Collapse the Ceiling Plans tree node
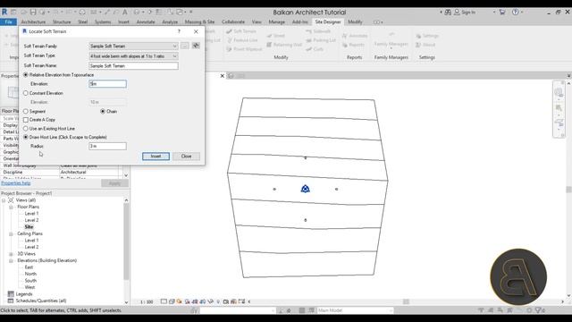The height and width of the screenshot is (322, 572). (x=11, y=233)
